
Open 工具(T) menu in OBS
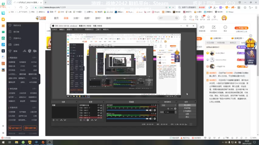pyautogui.click(x=98, y=30)
